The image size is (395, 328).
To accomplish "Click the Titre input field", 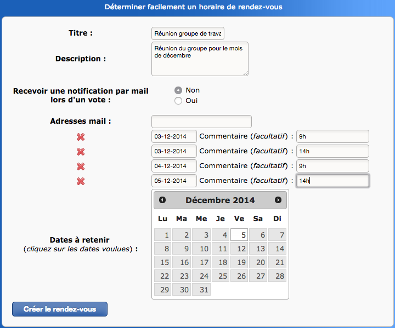I will [188, 33].
